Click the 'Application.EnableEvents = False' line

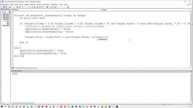click(x=48, y=29)
